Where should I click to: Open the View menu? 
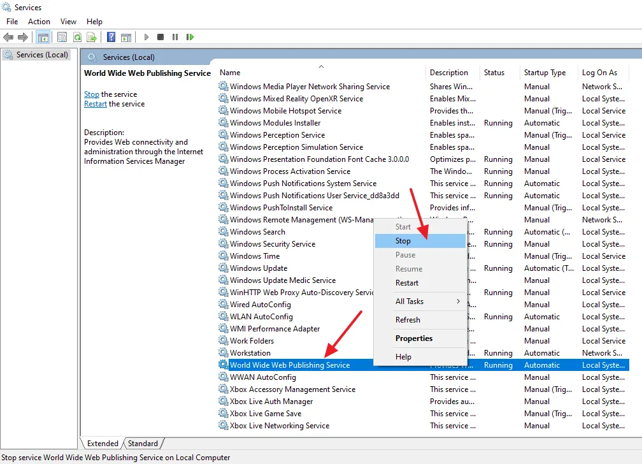pyautogui.click(x=68, y=22)
